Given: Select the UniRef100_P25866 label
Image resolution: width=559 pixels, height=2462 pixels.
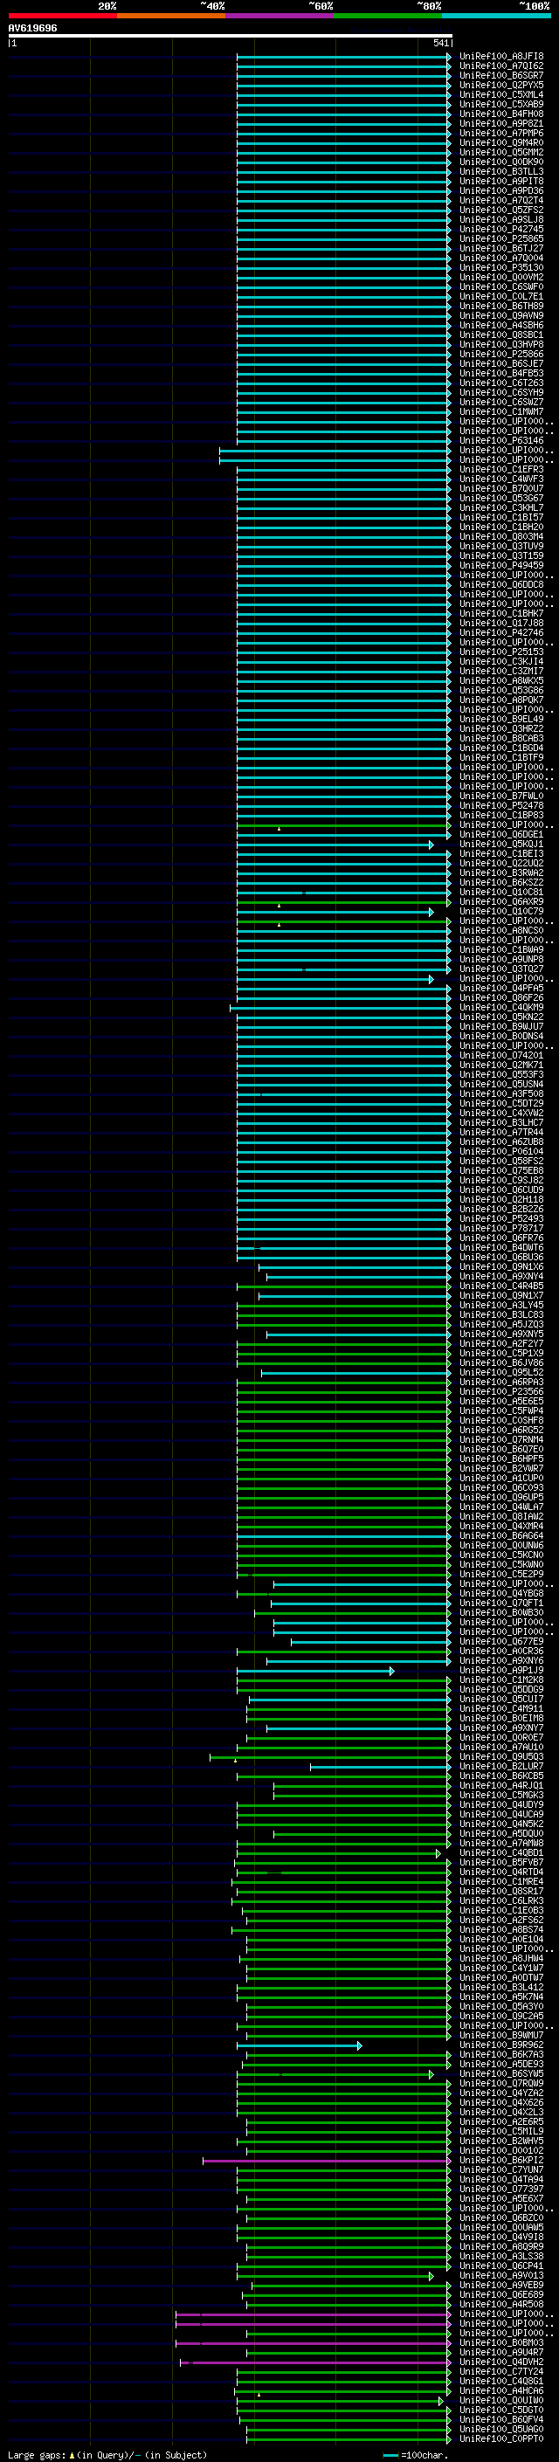Looking at the screenshot, I should (x=501, y=355).
